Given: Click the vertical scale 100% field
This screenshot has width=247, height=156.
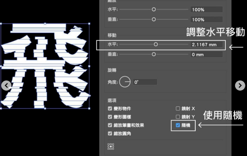Looking at the screenshot, I should (206, 20).
